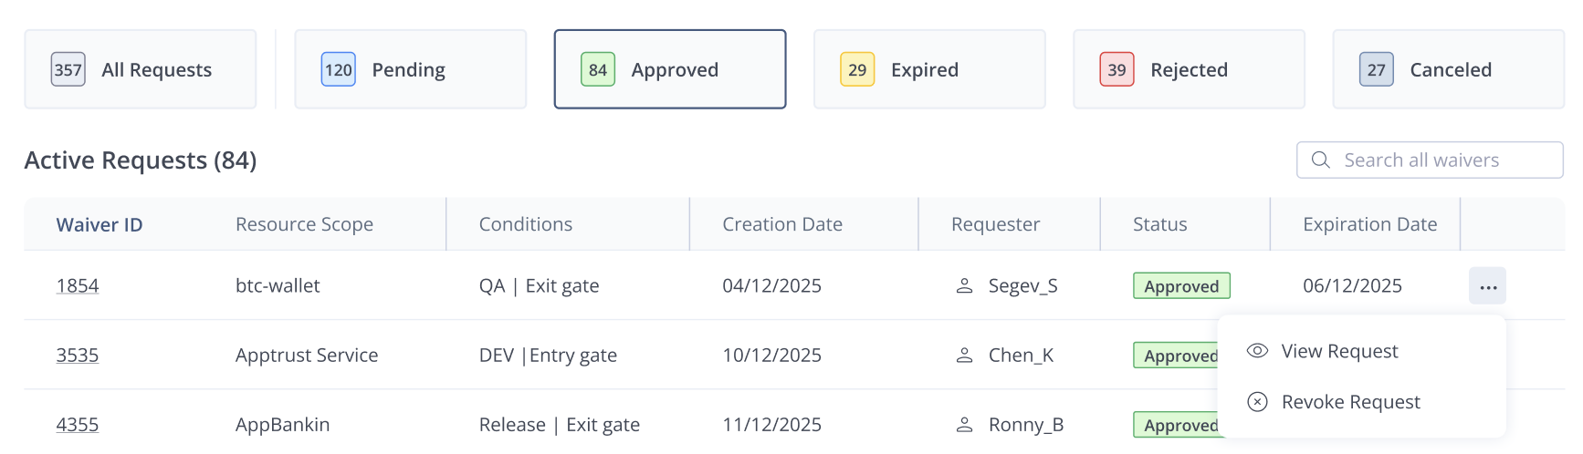The height and width of the screenshot is (454, 1583).
Task: Open the three-dot actions menu for waiver 1854
Action: point(1487,286)
